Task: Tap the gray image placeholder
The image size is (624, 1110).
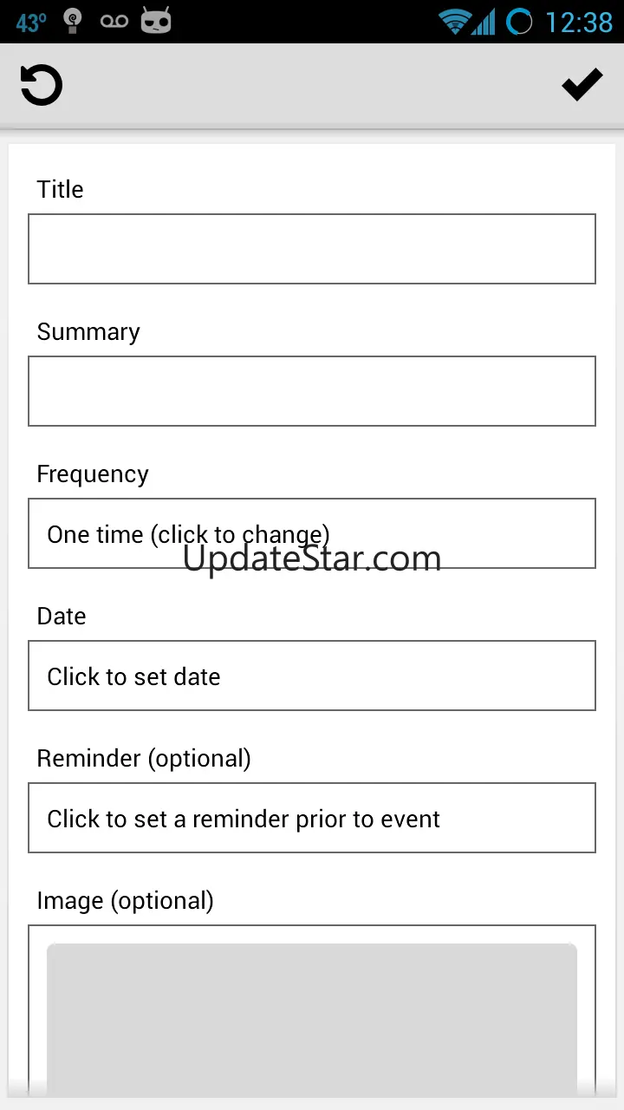Action: click(312, 1015)
